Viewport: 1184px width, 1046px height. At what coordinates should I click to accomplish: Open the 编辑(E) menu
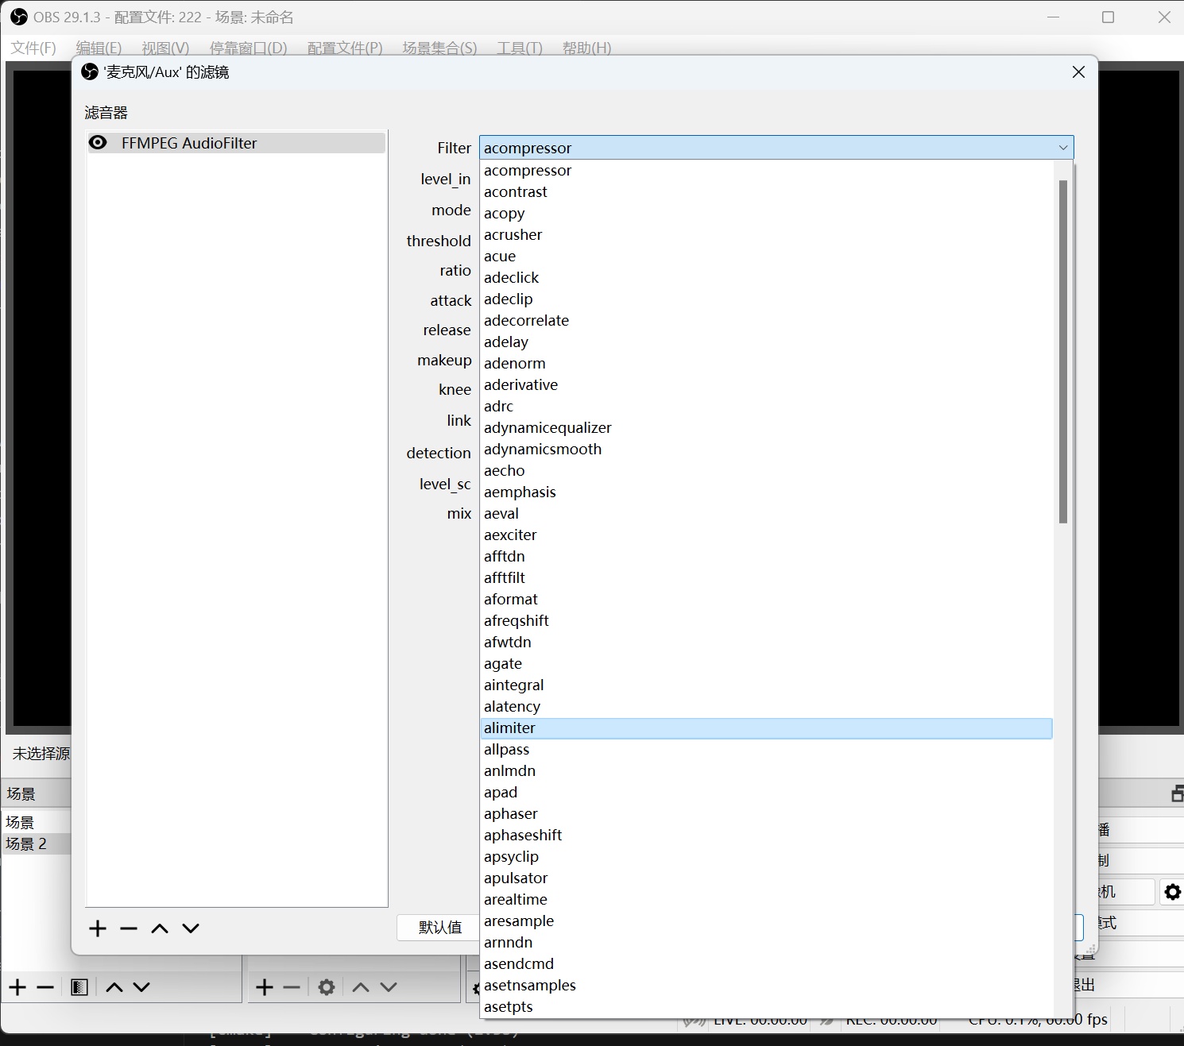(99, 48)
